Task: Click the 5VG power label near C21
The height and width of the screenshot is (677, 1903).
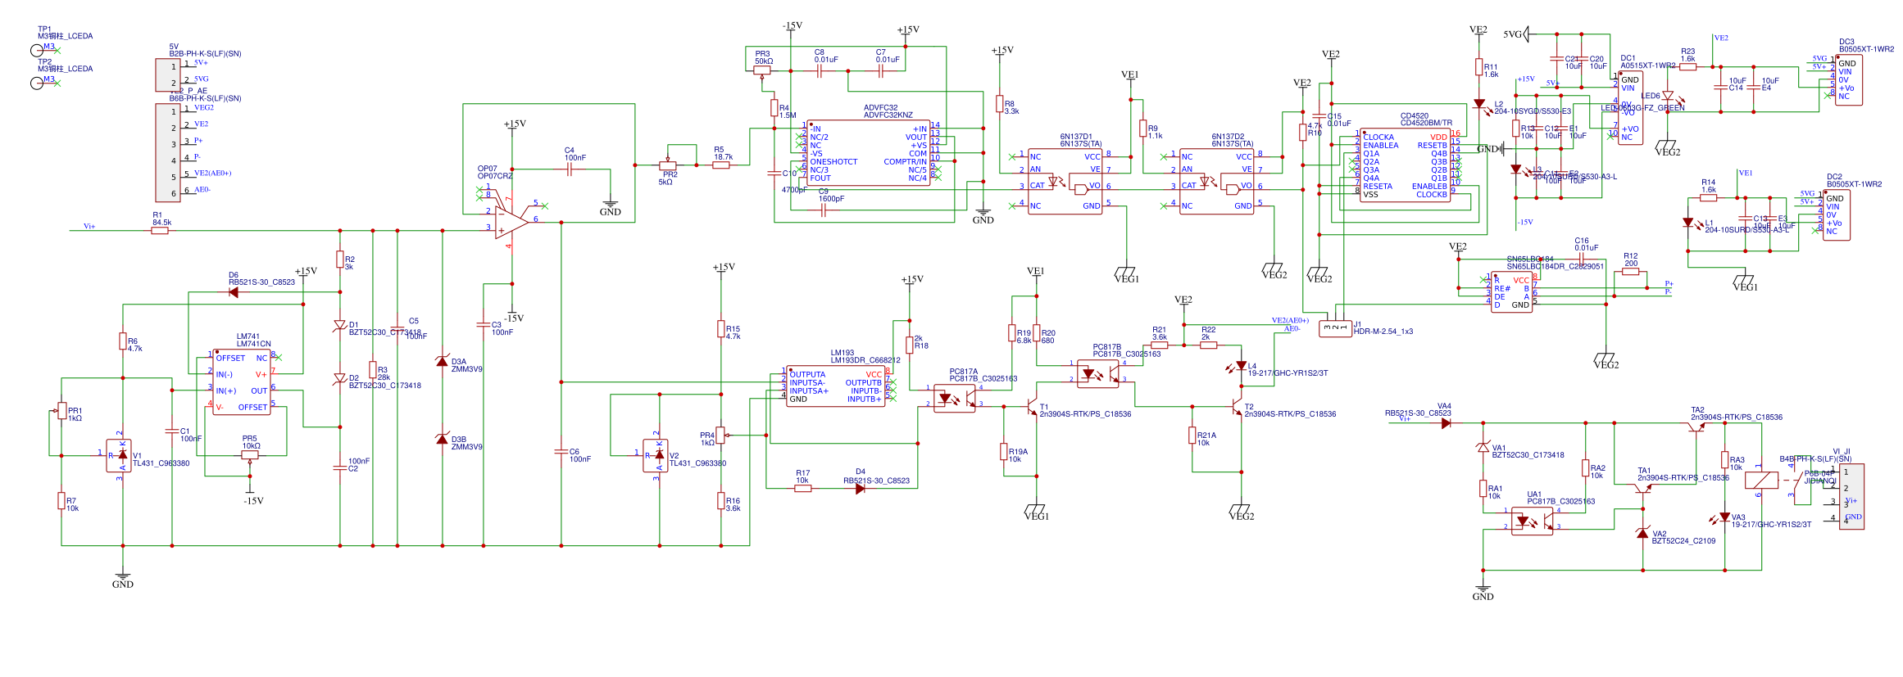Action: [x=1512, y=34]
